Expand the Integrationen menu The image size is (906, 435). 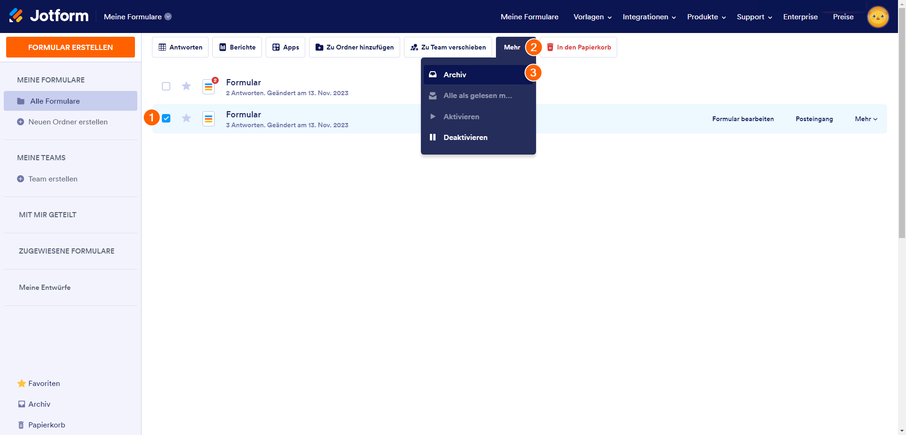pos(649,17)
